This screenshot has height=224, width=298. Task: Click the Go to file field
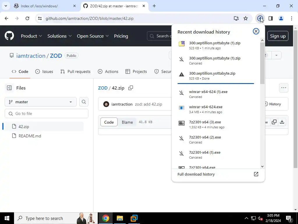click(47, 113)
